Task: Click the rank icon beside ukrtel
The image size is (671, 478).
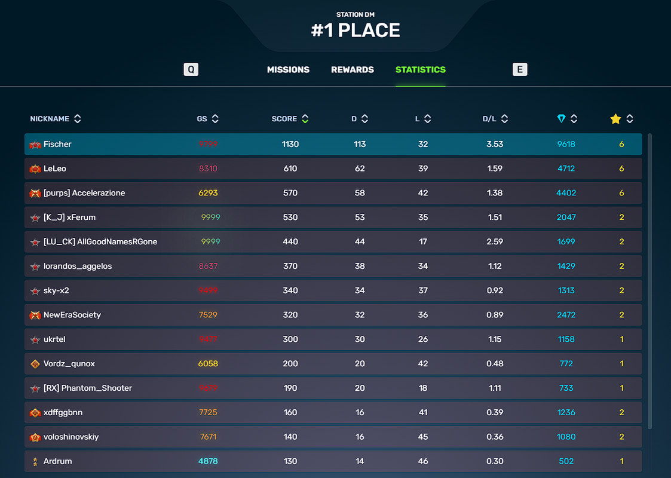Action: (35, 340)
